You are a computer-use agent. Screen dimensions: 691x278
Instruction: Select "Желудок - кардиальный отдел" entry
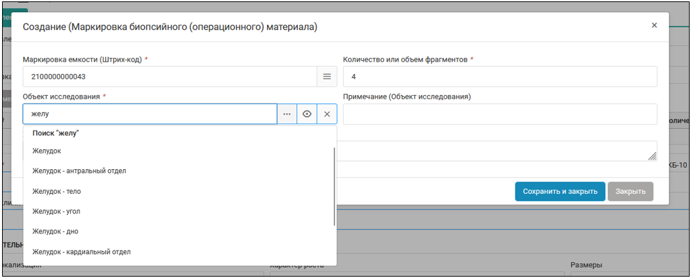(x=81, y=252)
